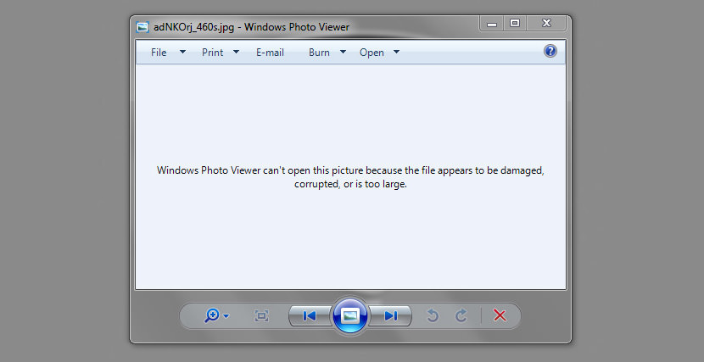Expand the File dropdown arrow
Screen dimensions: 704x362
(182, 52)
